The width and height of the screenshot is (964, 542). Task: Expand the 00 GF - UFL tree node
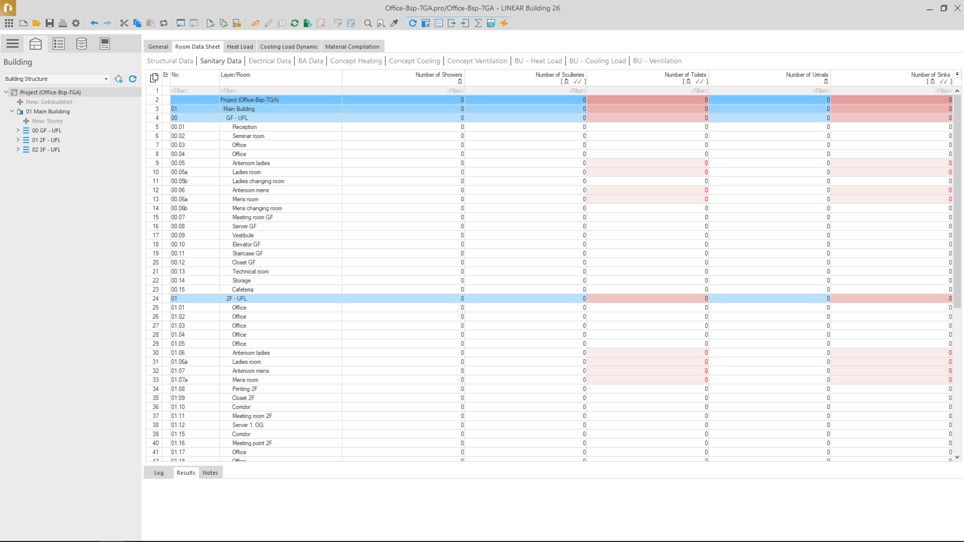tap(18, 131)
